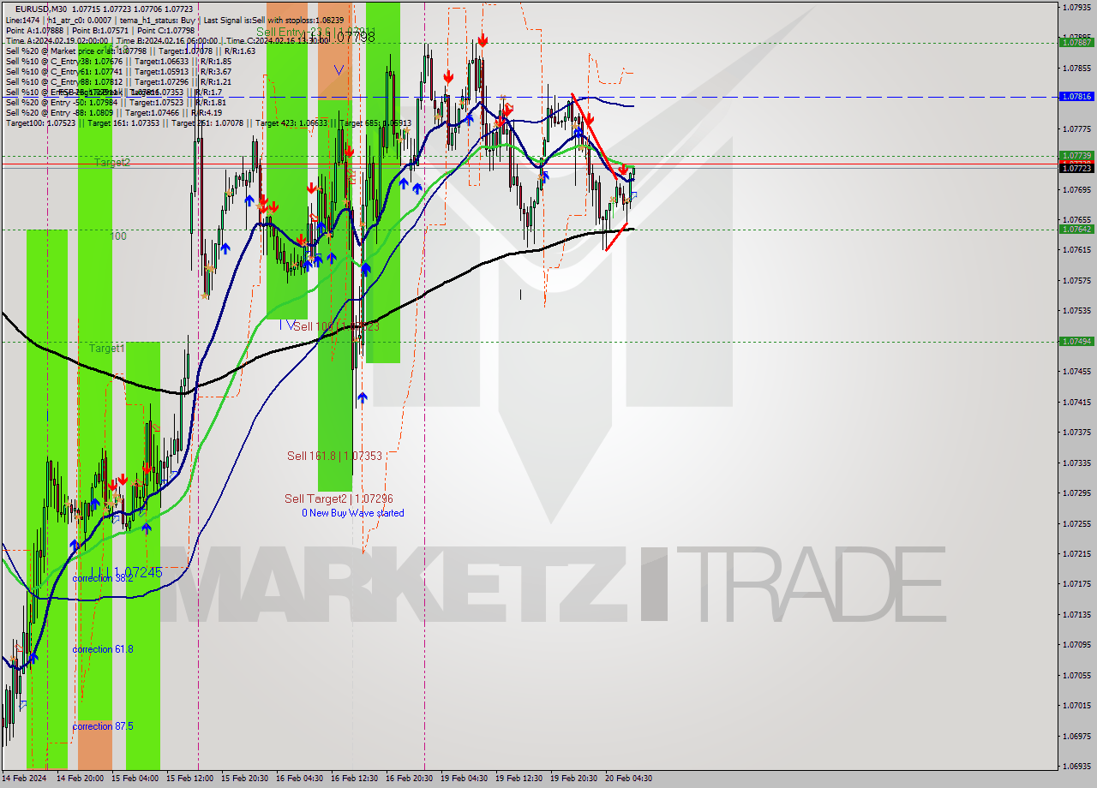
Task: Click the '15 Feb 20:30' time axis label
Action: 244,779
